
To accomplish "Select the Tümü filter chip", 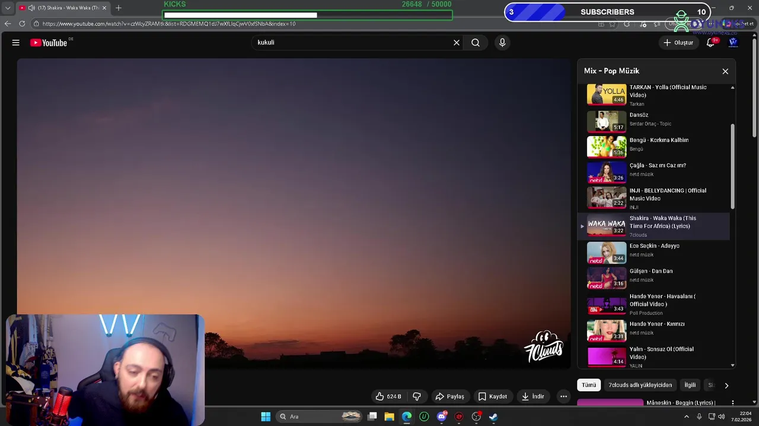I will pyautogui.click(x=589, y=385).
